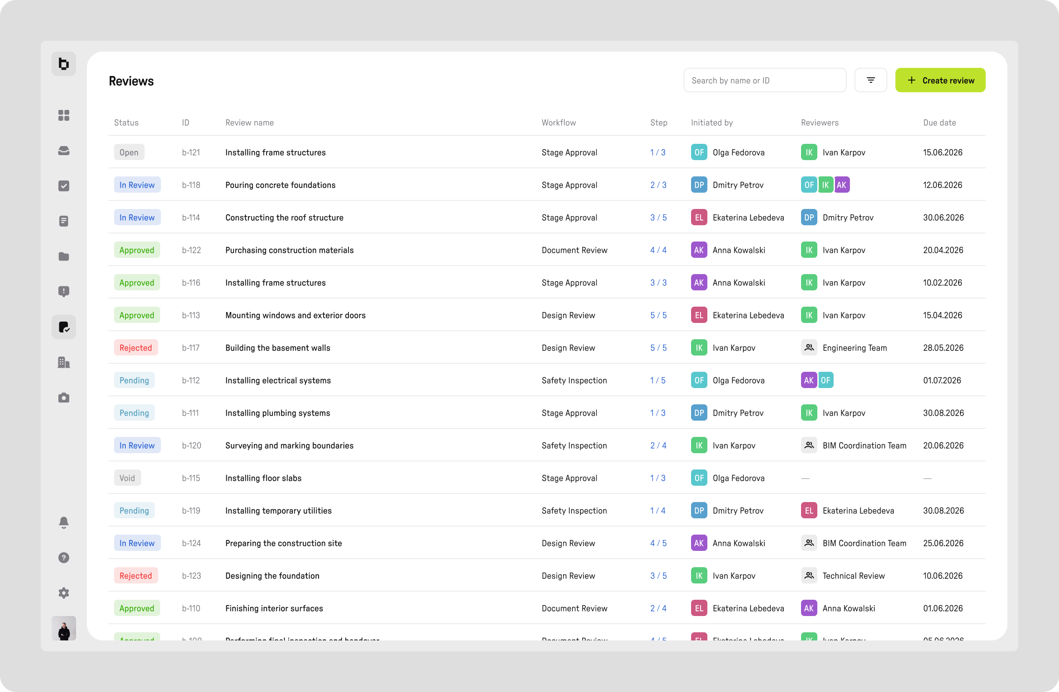The width and height of the screenshot is (1059, 692).
Task: Click the AK reviewer avatar in b-118 row
Action: [842, 185]
